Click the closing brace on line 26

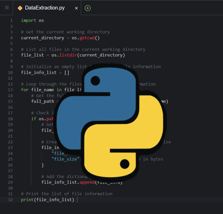(x=43, y=165)
